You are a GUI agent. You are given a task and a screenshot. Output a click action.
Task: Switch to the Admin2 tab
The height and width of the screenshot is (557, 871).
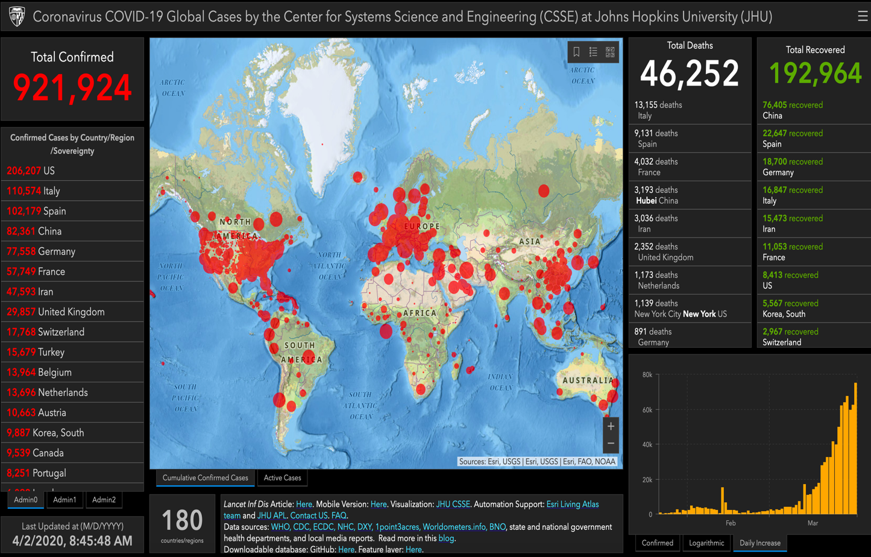tap(104, 500)
